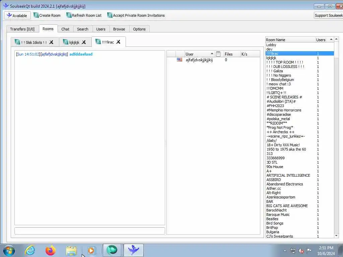Open the Users tab
This screenshot has height=257, width=343.
100,29
